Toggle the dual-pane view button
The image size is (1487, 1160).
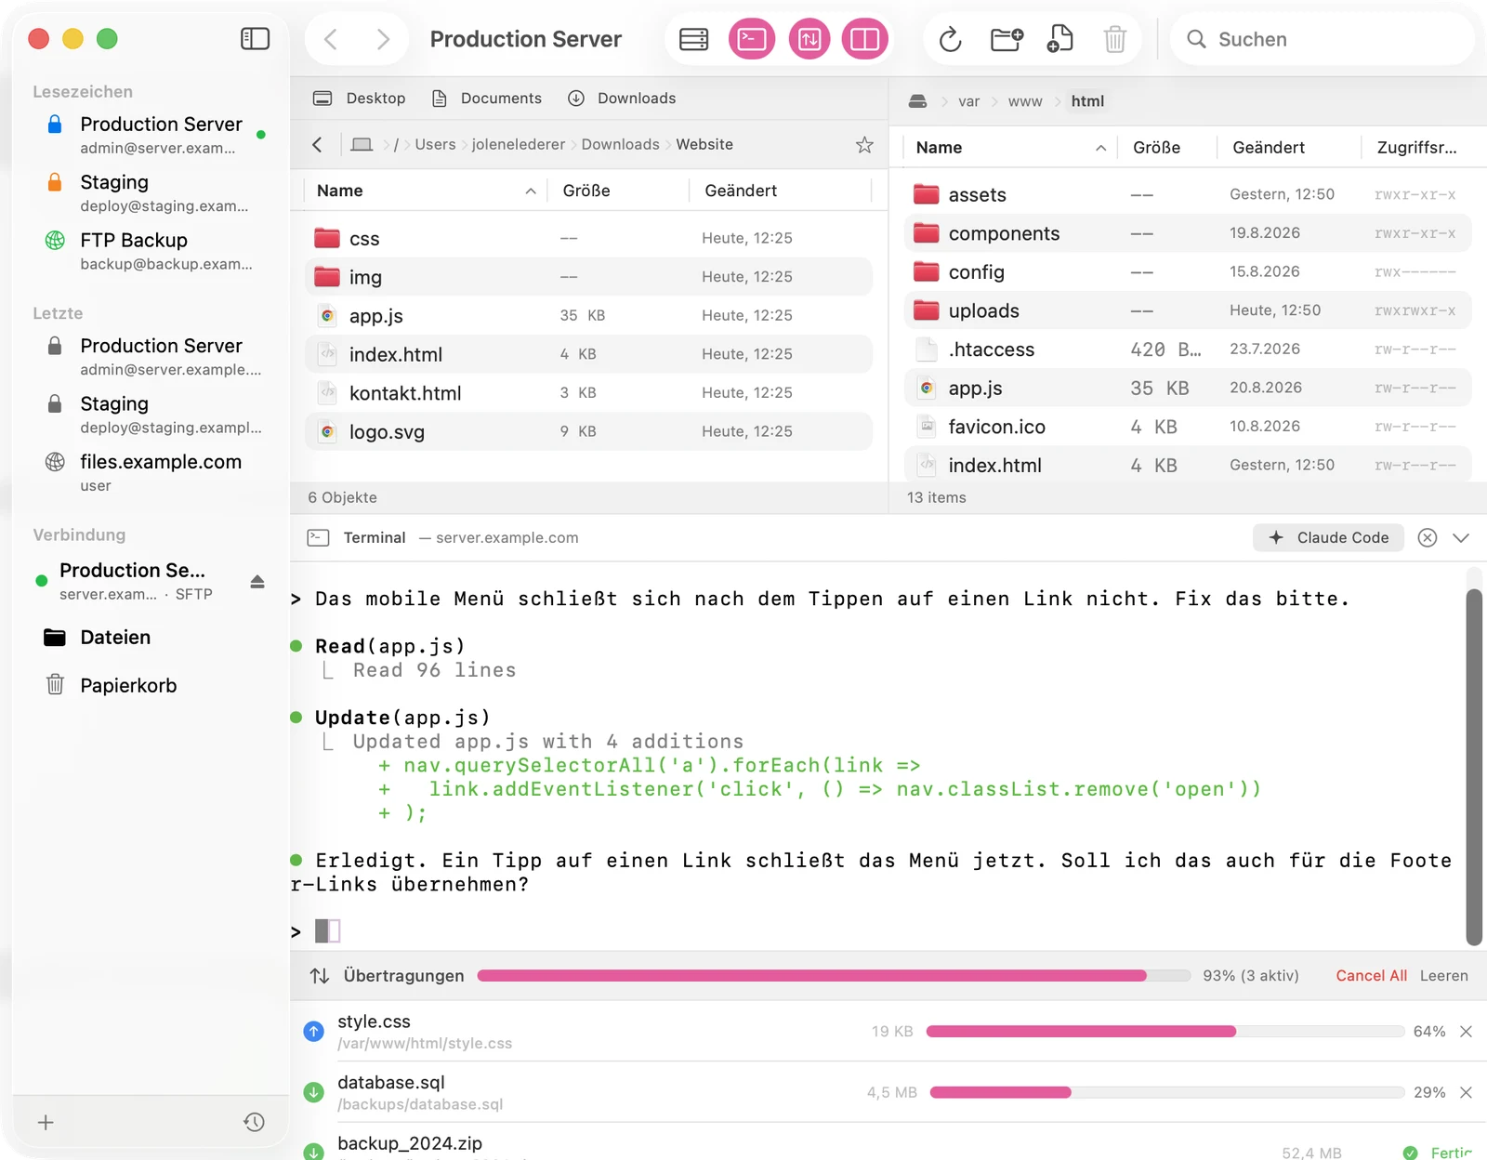pos(865,39)
